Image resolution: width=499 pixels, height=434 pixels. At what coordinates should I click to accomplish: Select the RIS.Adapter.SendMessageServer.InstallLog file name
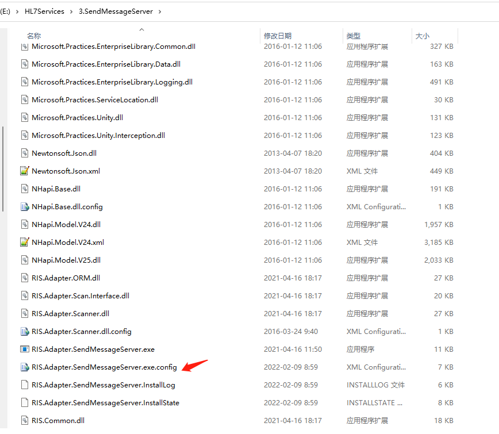pyautogui.click(x=103, y=385)
